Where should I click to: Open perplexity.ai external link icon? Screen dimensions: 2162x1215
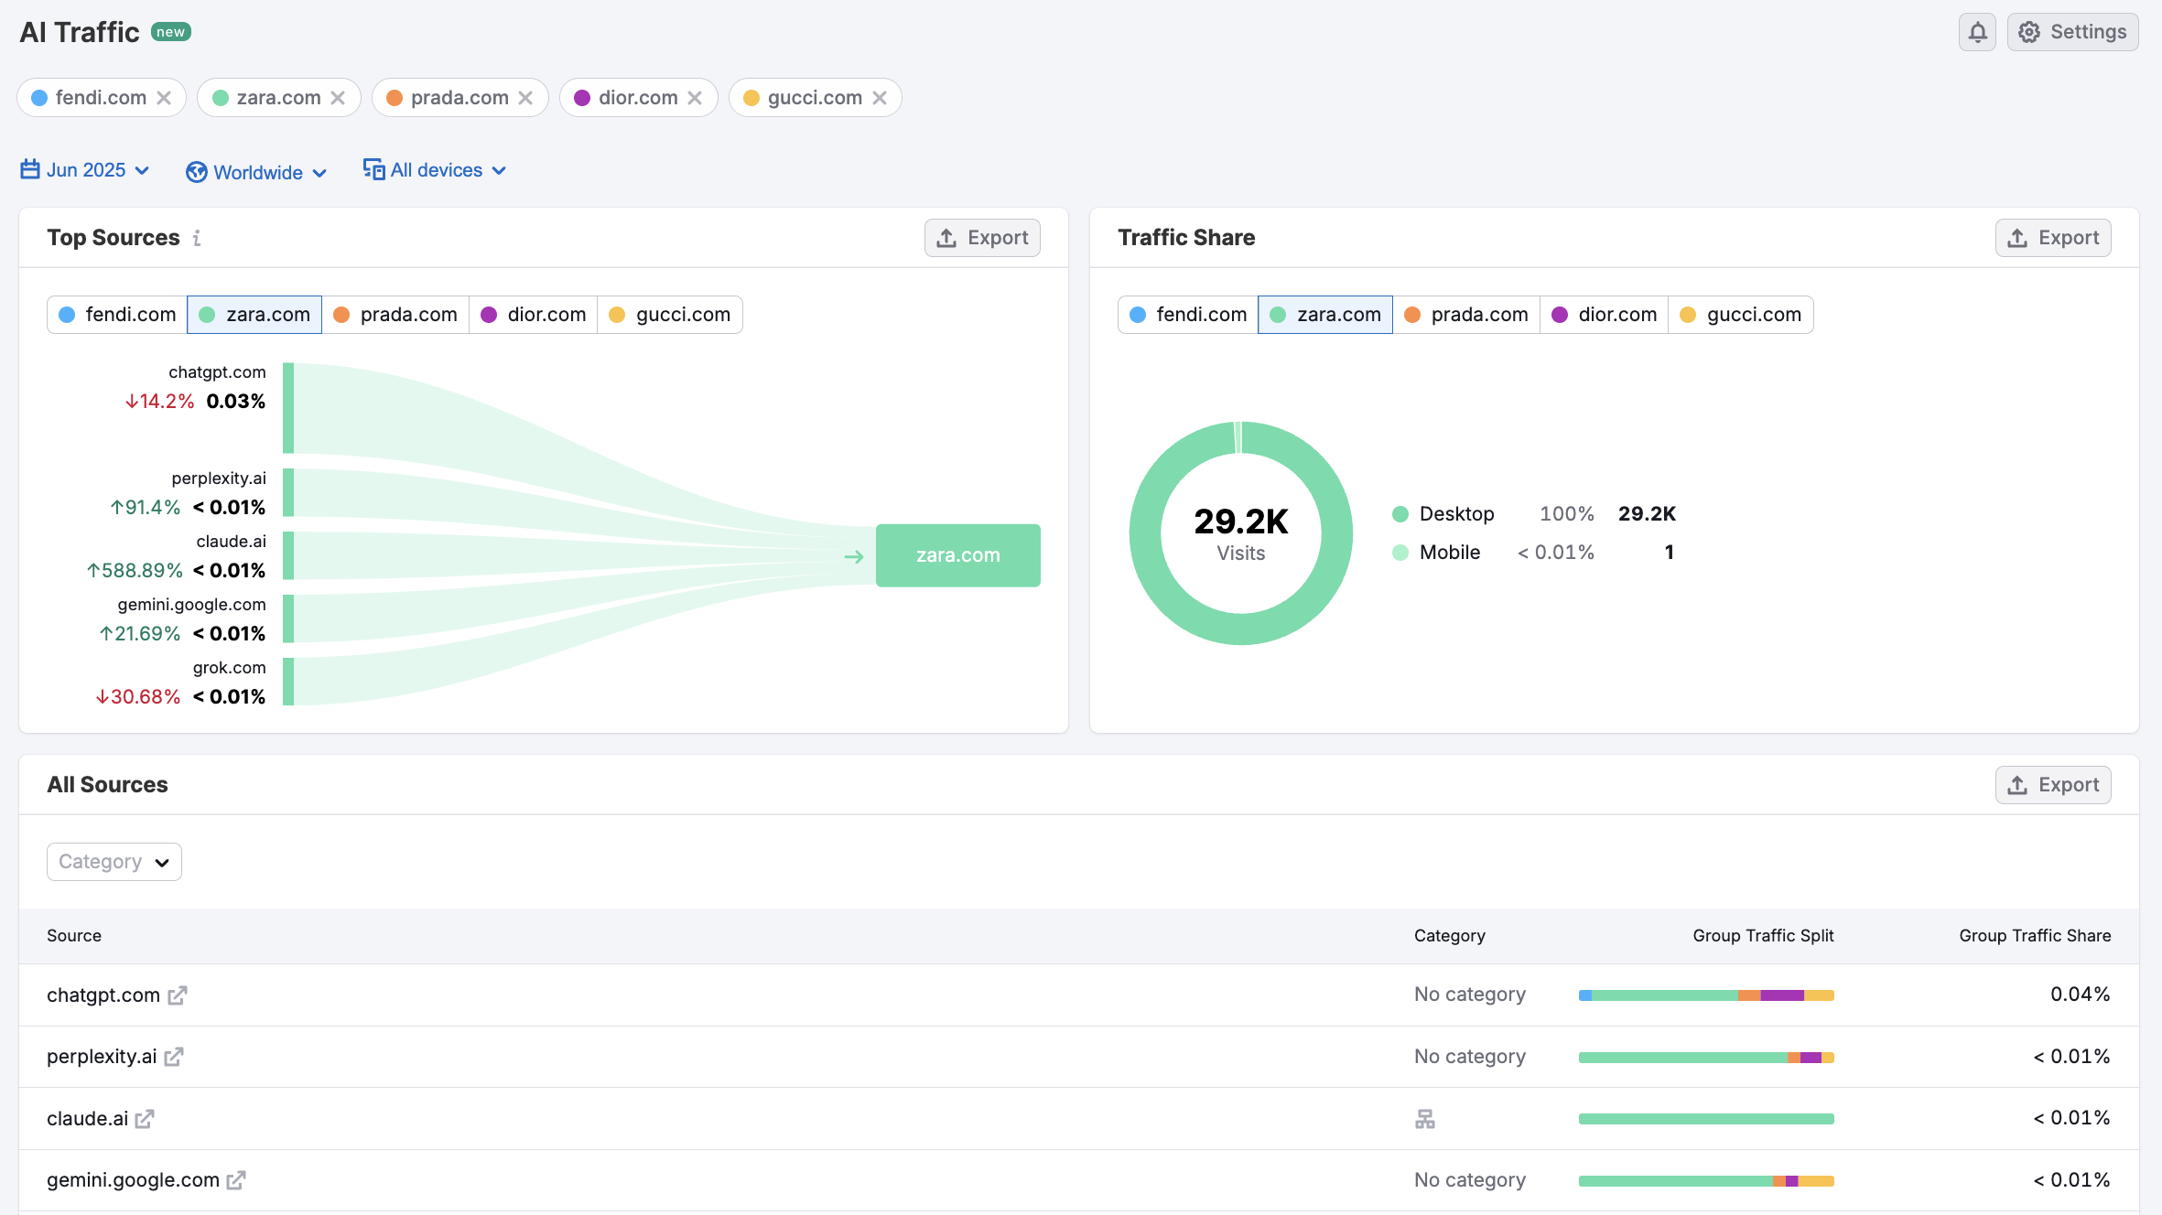tap(174, 1057)
